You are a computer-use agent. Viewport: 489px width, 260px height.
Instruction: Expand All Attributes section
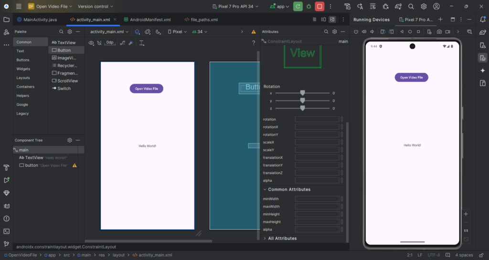265,238
